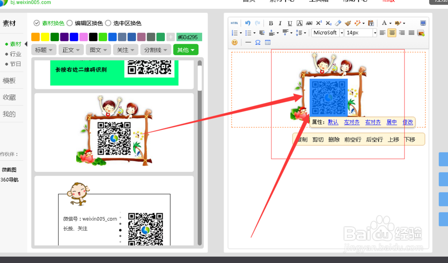Pick the orange color swatch

pos(35,37)
